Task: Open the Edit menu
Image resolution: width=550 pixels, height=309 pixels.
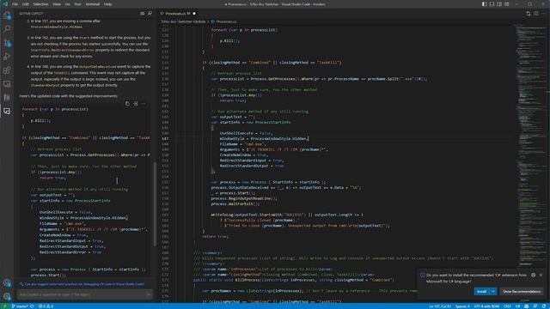Action: pyautogui.click(x=26, y=4)
